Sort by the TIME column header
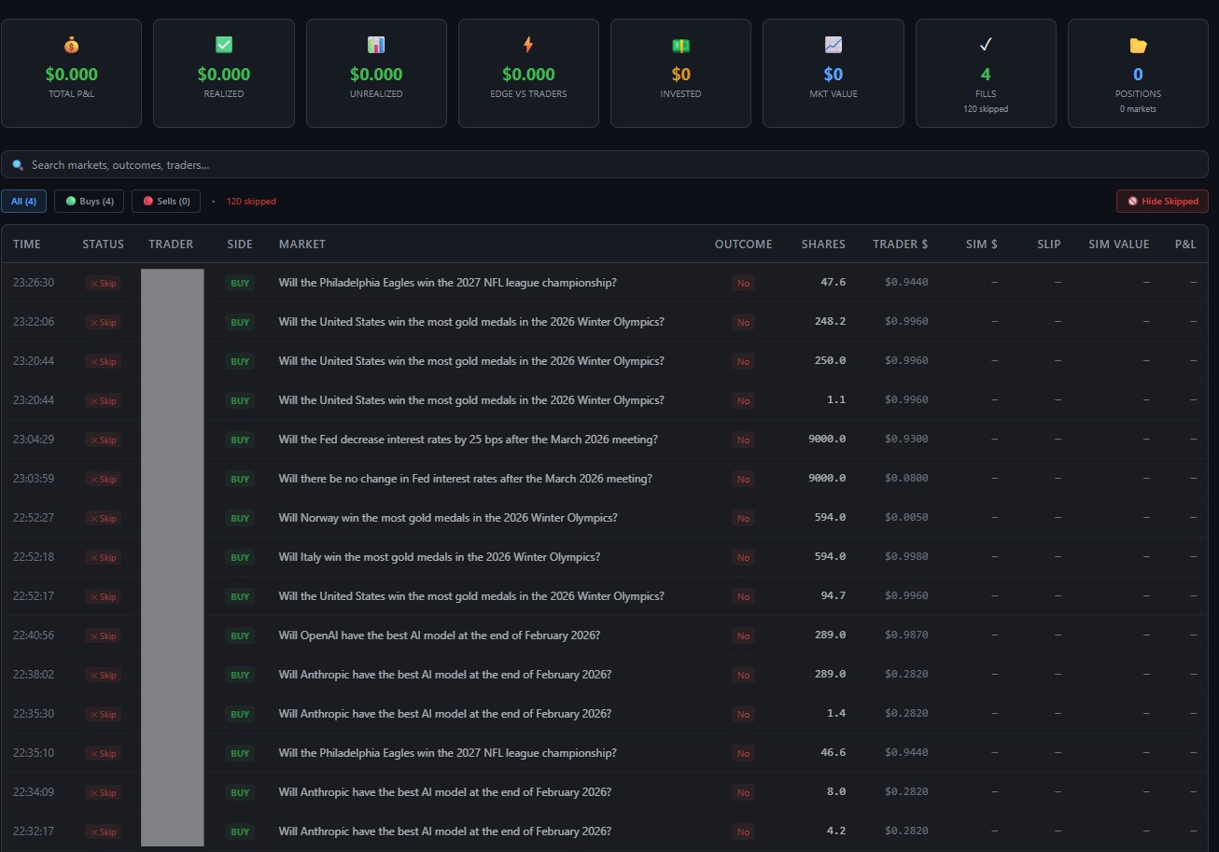This screenshot has width=1219, height=852. [x=26, y=244]
